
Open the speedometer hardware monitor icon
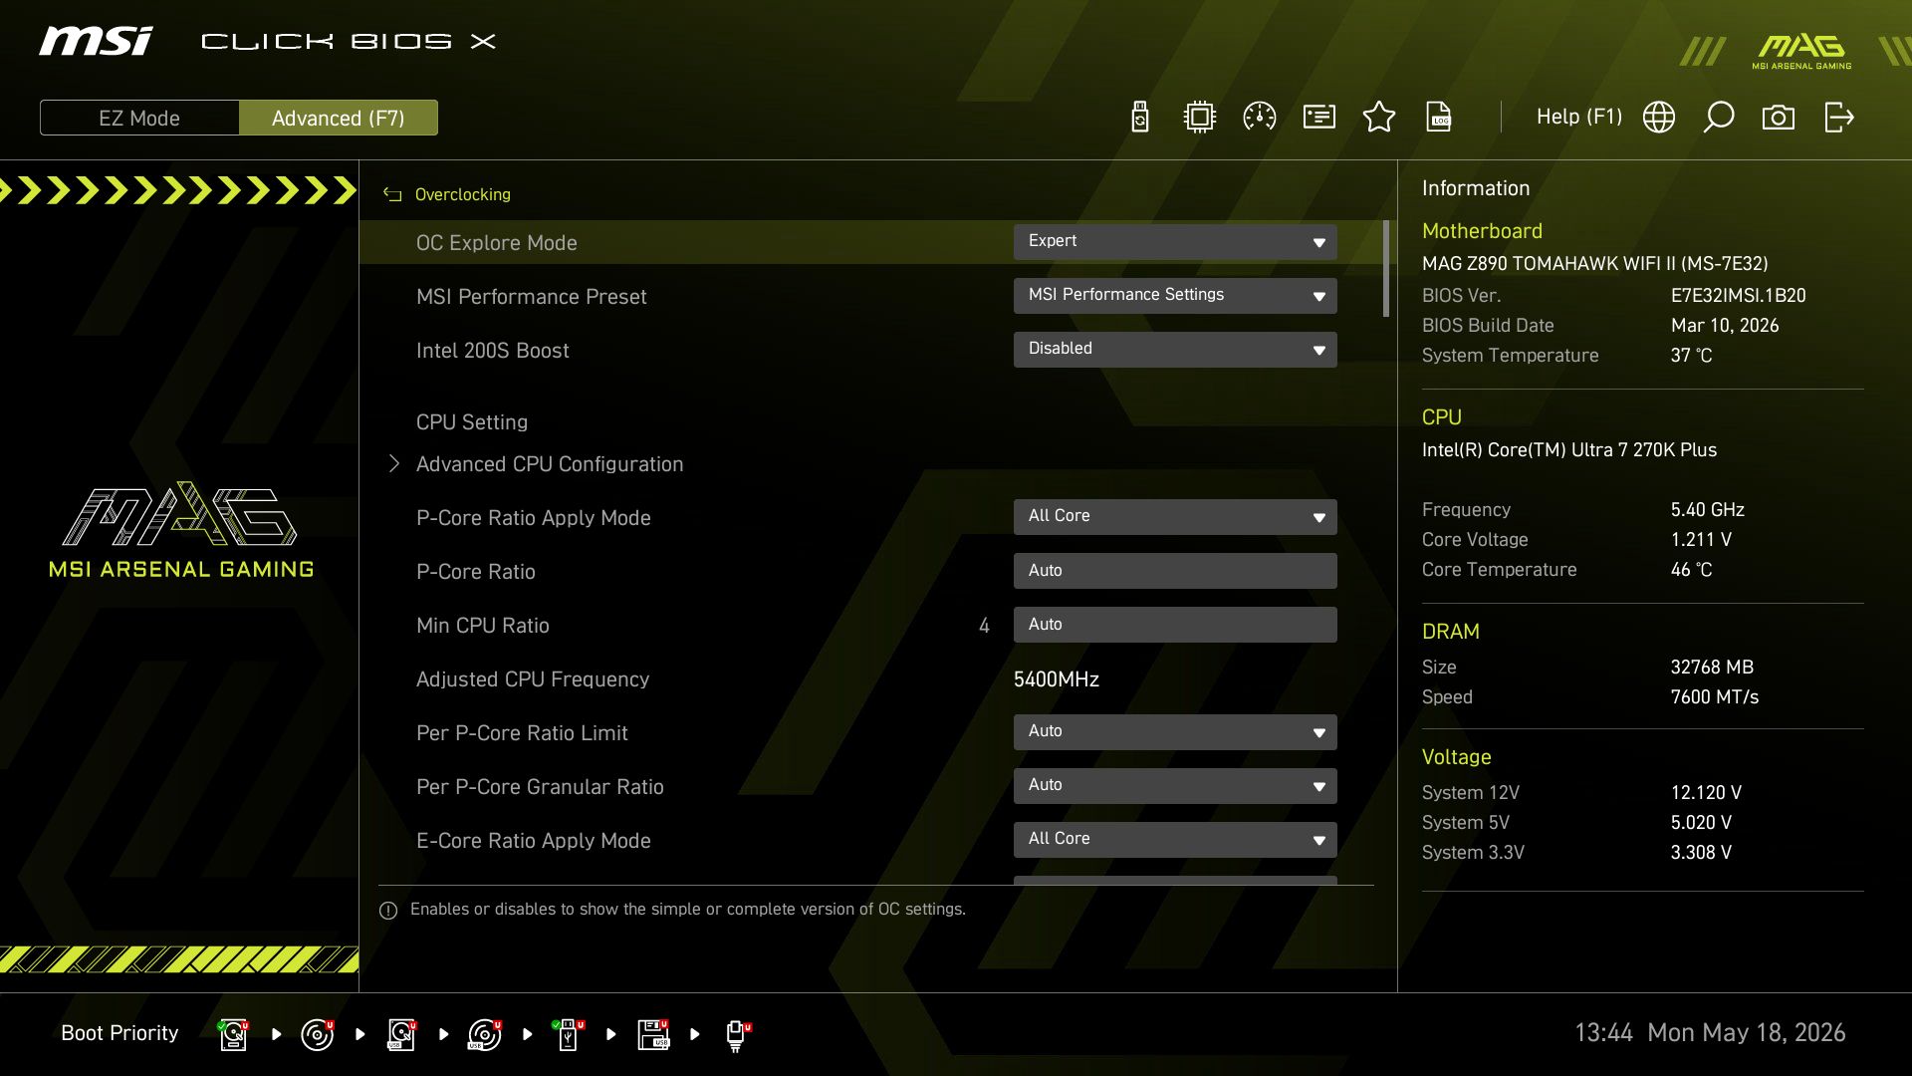[x=1260, y=118]
